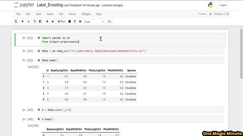Paste cells below icon

tap(41, 22)
